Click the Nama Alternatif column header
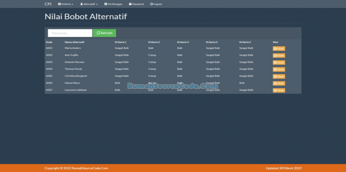Viewport: 346px width, 172px height. click(75, 42)
